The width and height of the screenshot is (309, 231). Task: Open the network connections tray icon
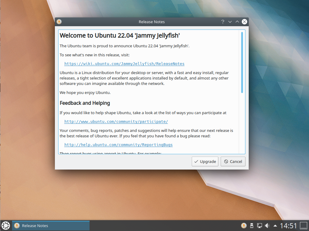pos(259,226)
